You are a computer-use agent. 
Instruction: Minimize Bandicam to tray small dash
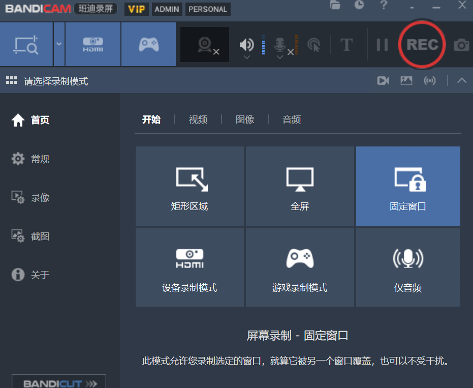412,8
